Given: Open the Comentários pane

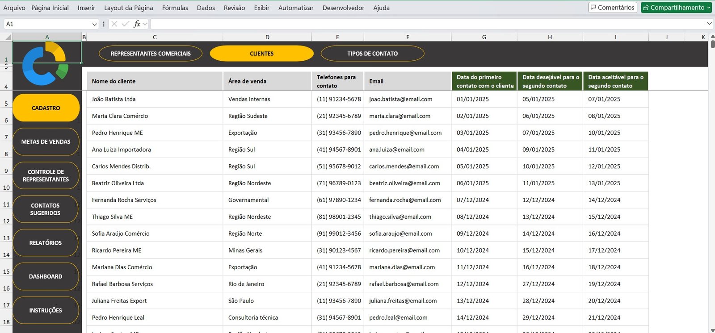Looking at the screenshot, I should pos(612,8).
